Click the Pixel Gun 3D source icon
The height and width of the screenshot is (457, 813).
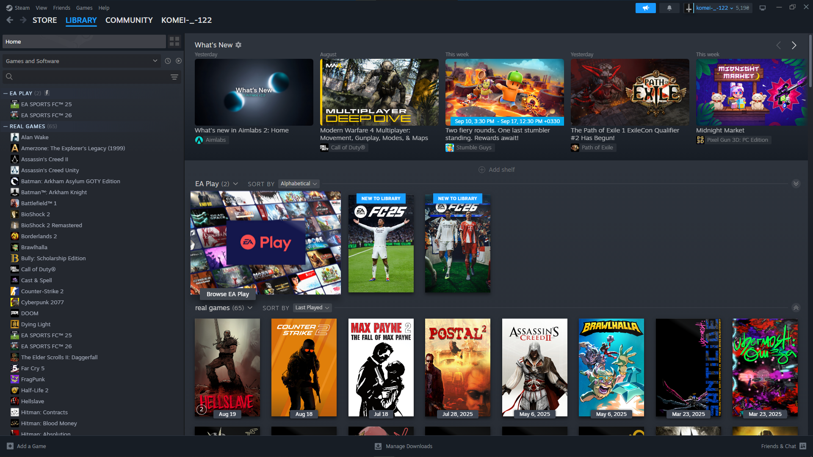(700, 140)
